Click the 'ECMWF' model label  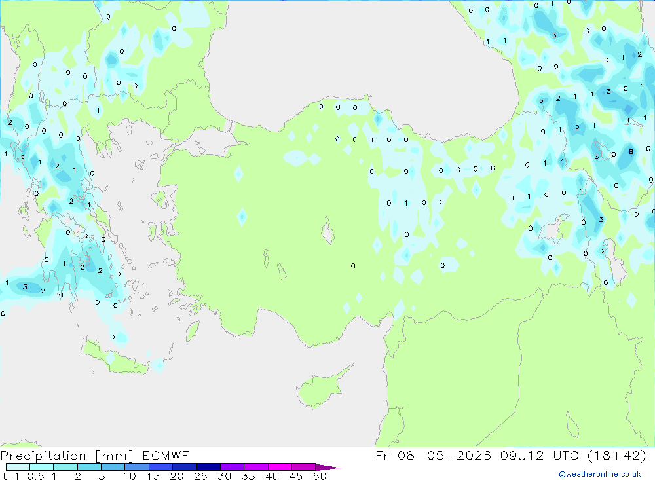coord(166,455)
